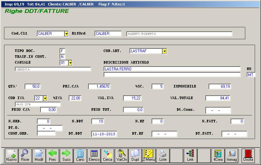The width and height of the screenshot is (261, 165).
Task: Open the Immag image card icon
Action: tap(232, 156)
